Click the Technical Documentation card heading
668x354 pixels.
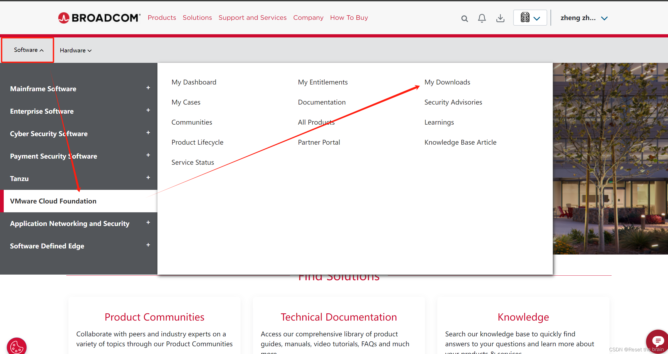[339, 317]
